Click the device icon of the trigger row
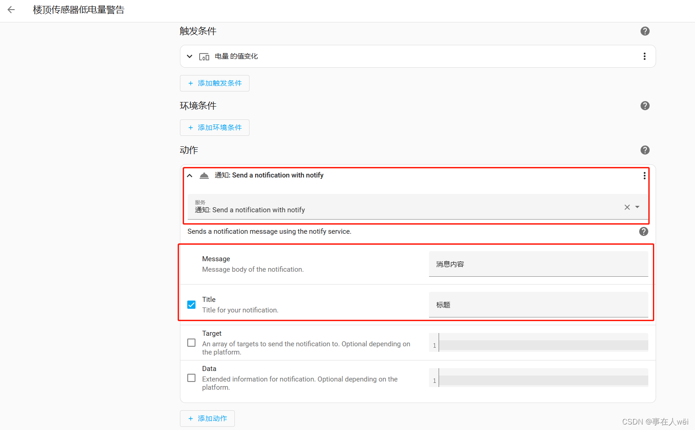695x430 pixels. (x=204, y=57)
